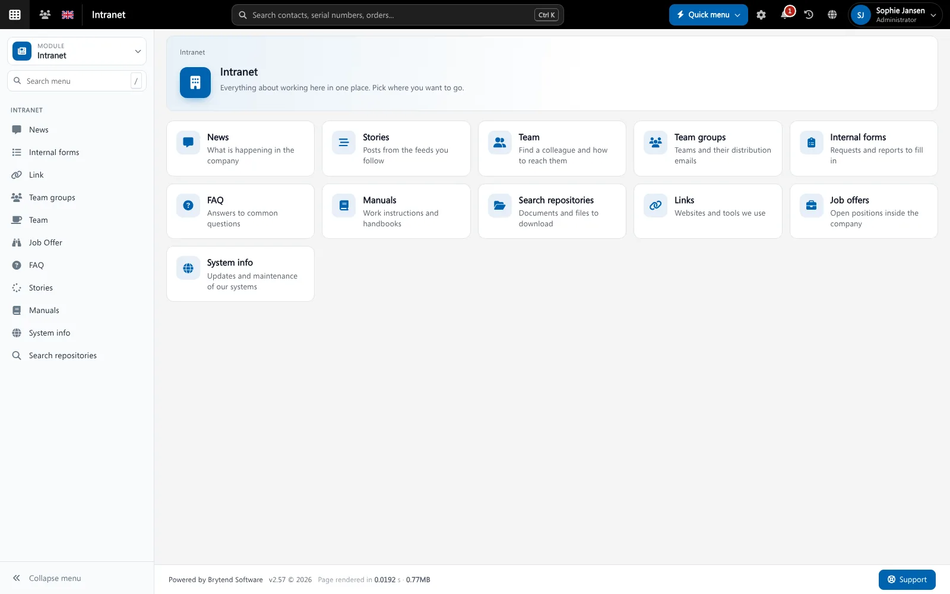
Task: Click the Powered by Brytend Software text
Action: 216,580
